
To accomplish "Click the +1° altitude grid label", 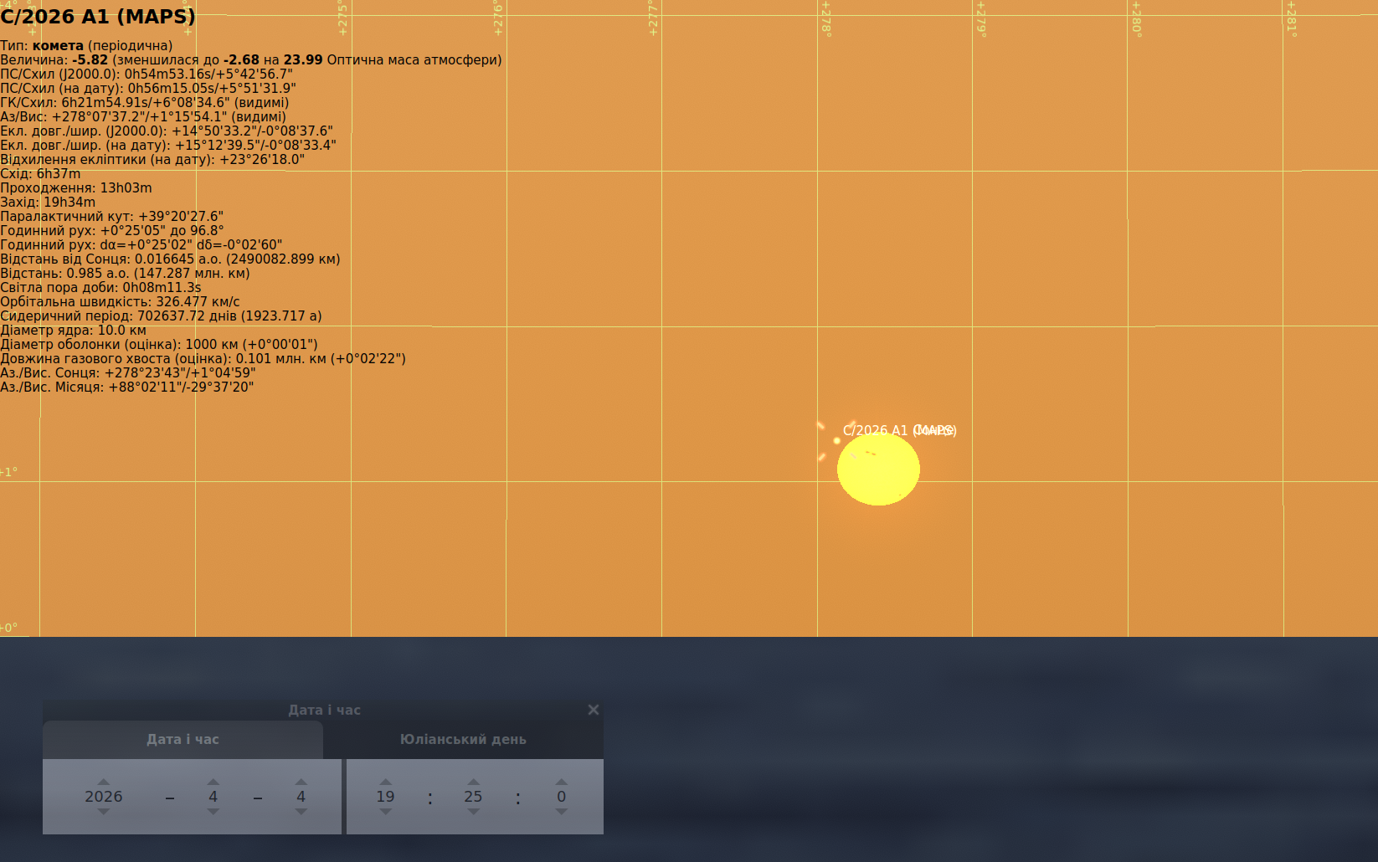I will tap(9, 472).
